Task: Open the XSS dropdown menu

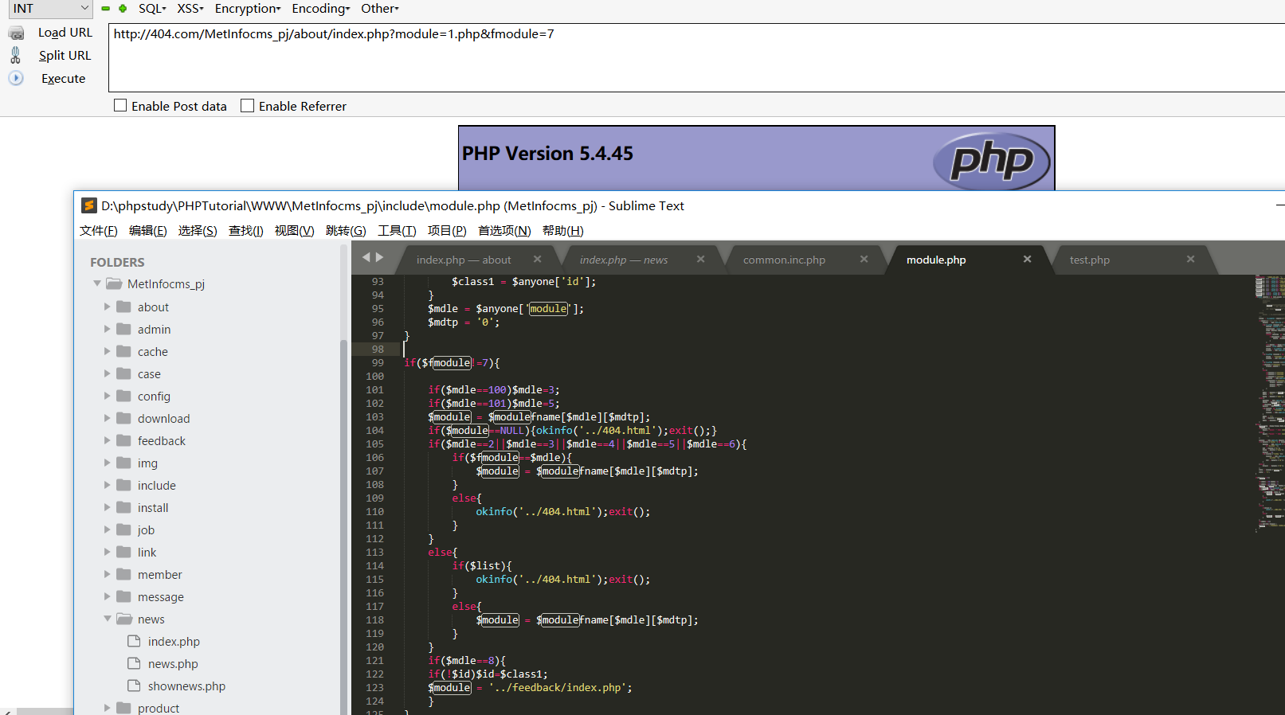Action: point(190,9)
